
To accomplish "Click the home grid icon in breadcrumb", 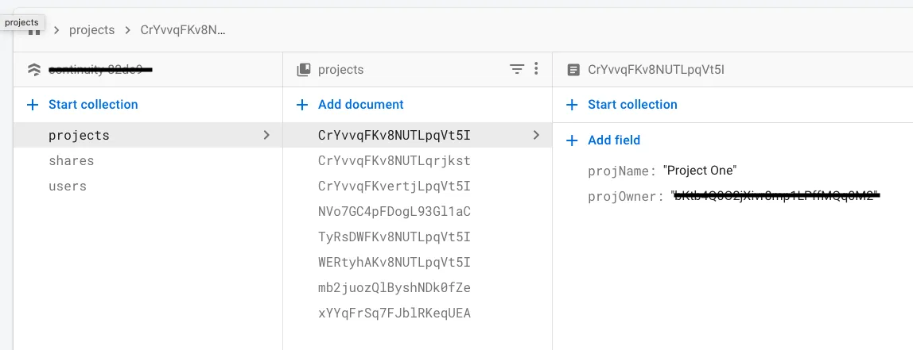I will pos(33,31).
